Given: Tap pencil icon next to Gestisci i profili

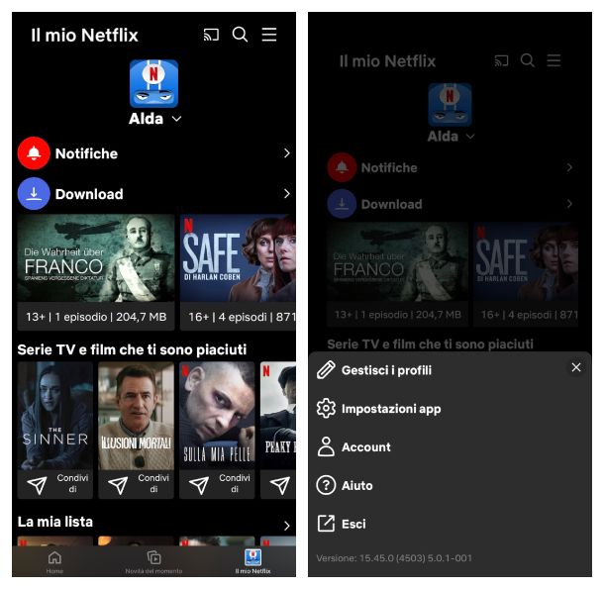Looking at the screenshot, I should (326, 370).
